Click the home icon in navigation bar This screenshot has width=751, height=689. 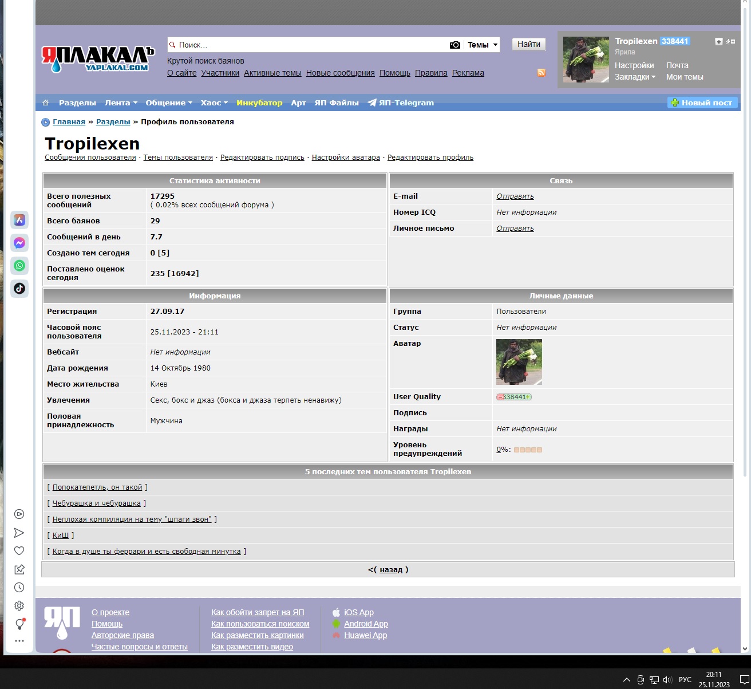(x=46, y=103)
